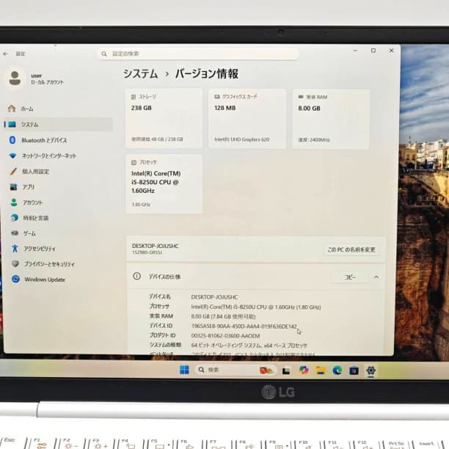Minimize the Settings window
This screenshot has height=449, width=449.
tap(355, 51)
